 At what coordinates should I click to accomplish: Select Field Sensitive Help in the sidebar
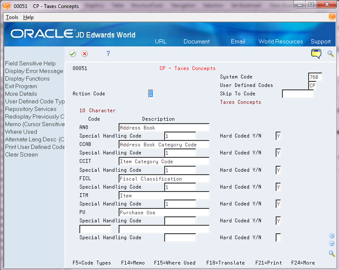click(x=30, y=63)
